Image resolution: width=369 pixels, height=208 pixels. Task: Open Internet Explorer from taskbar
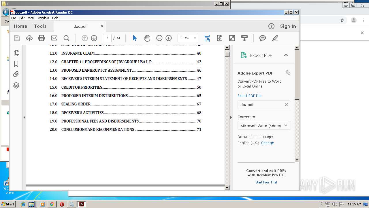23,204
